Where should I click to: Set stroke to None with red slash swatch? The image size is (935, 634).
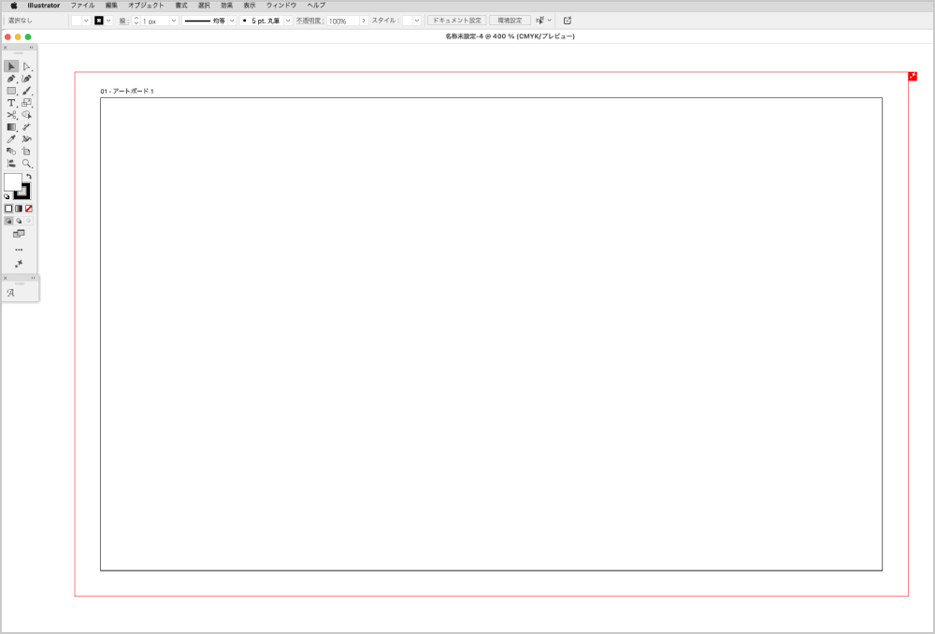(x=28, y=208)
